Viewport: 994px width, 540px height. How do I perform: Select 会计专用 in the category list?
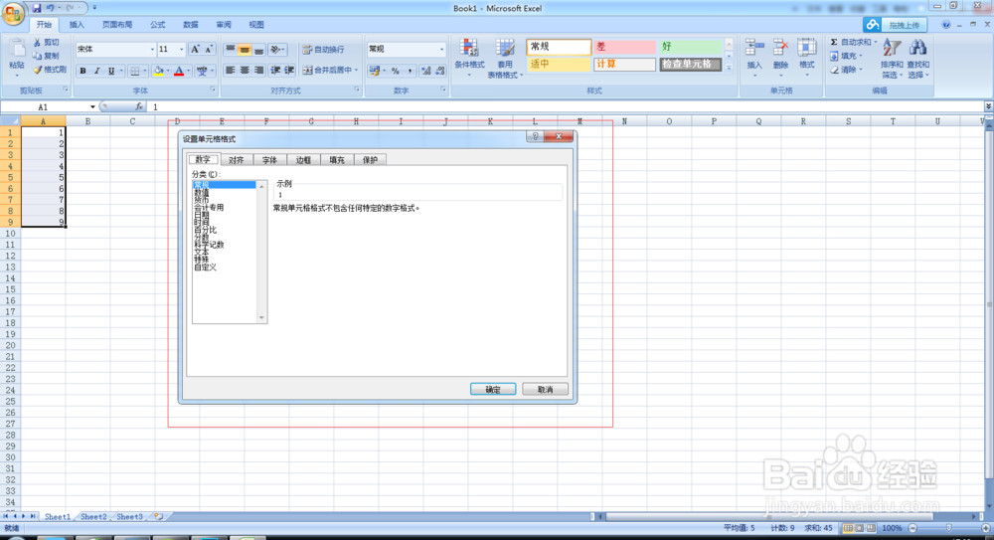(x=209, y=208)
